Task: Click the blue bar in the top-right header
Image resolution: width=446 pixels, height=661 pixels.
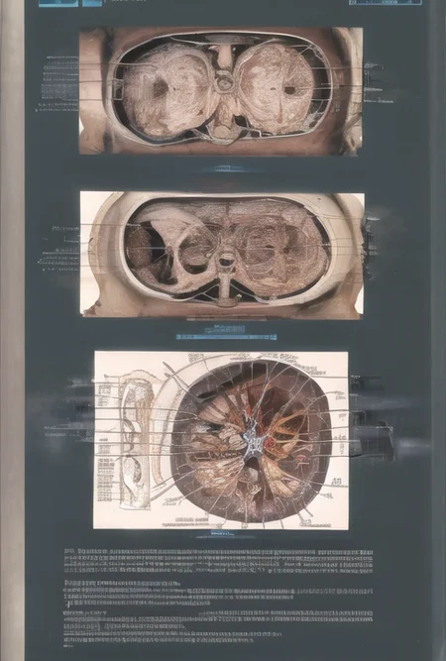Action: click(385, 2)
